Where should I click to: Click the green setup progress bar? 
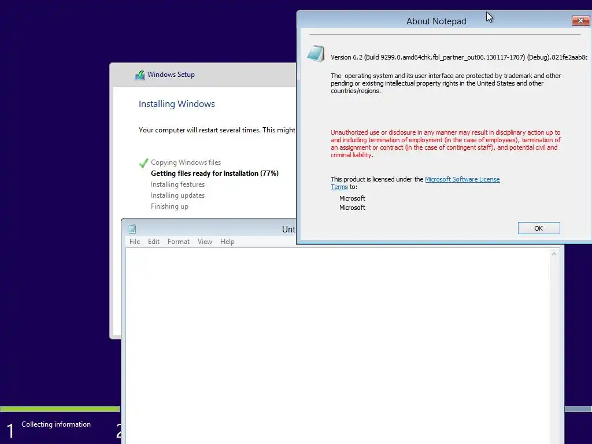coord(60,409)
